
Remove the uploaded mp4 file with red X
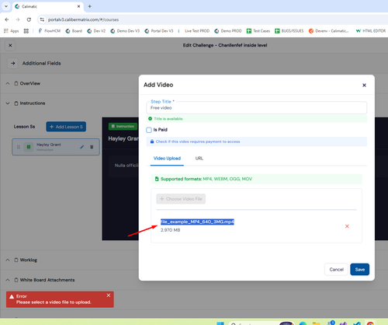(x=347, y=226)
